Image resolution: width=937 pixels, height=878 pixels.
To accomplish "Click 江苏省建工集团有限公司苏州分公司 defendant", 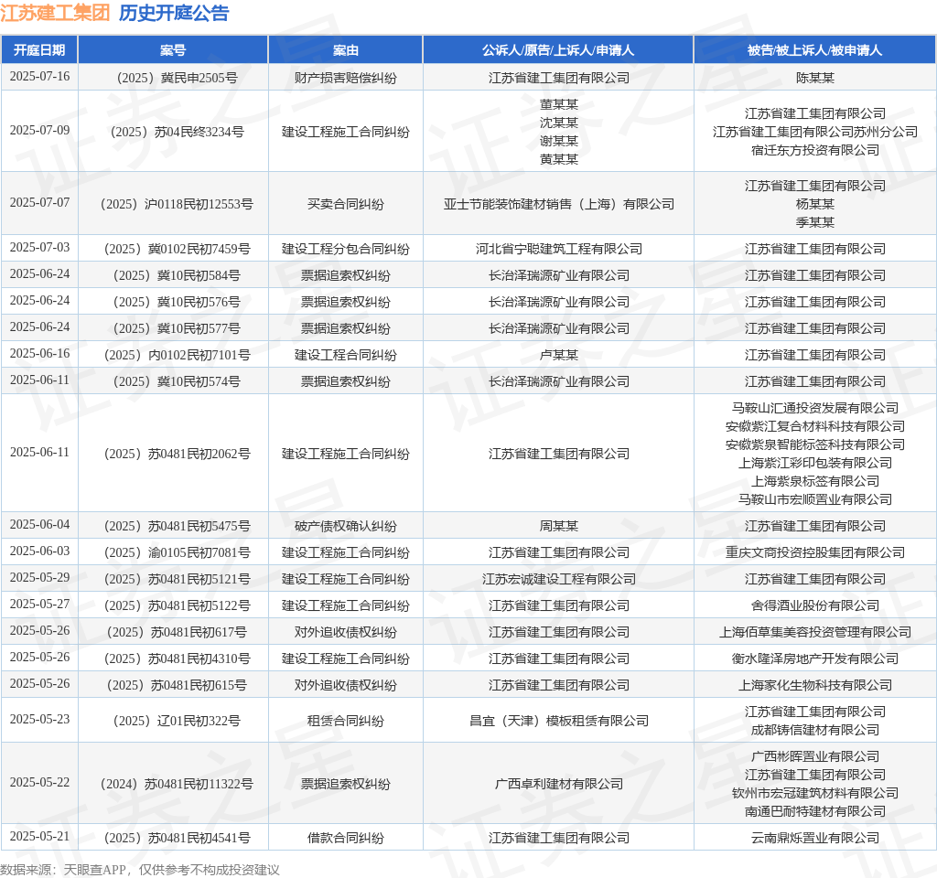I will coord(815,132).
